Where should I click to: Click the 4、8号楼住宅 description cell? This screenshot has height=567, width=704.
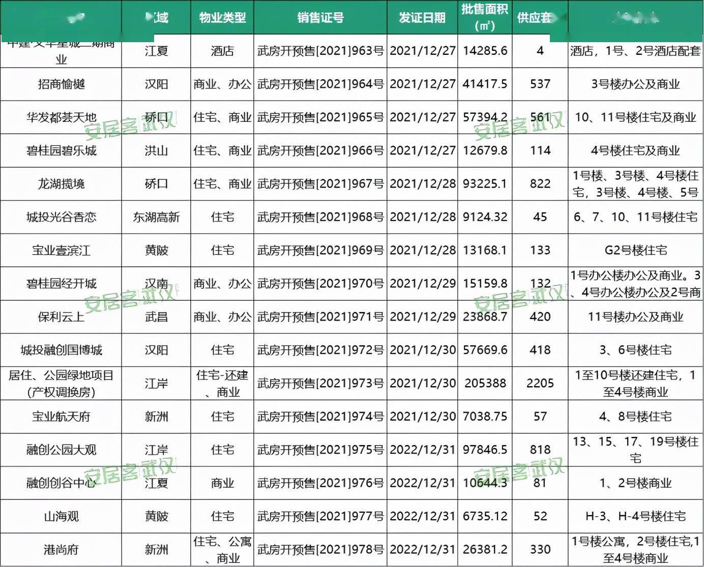pos(636,417)
